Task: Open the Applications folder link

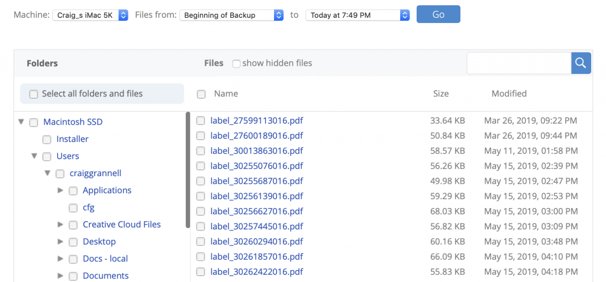Action: pos(107,190)
